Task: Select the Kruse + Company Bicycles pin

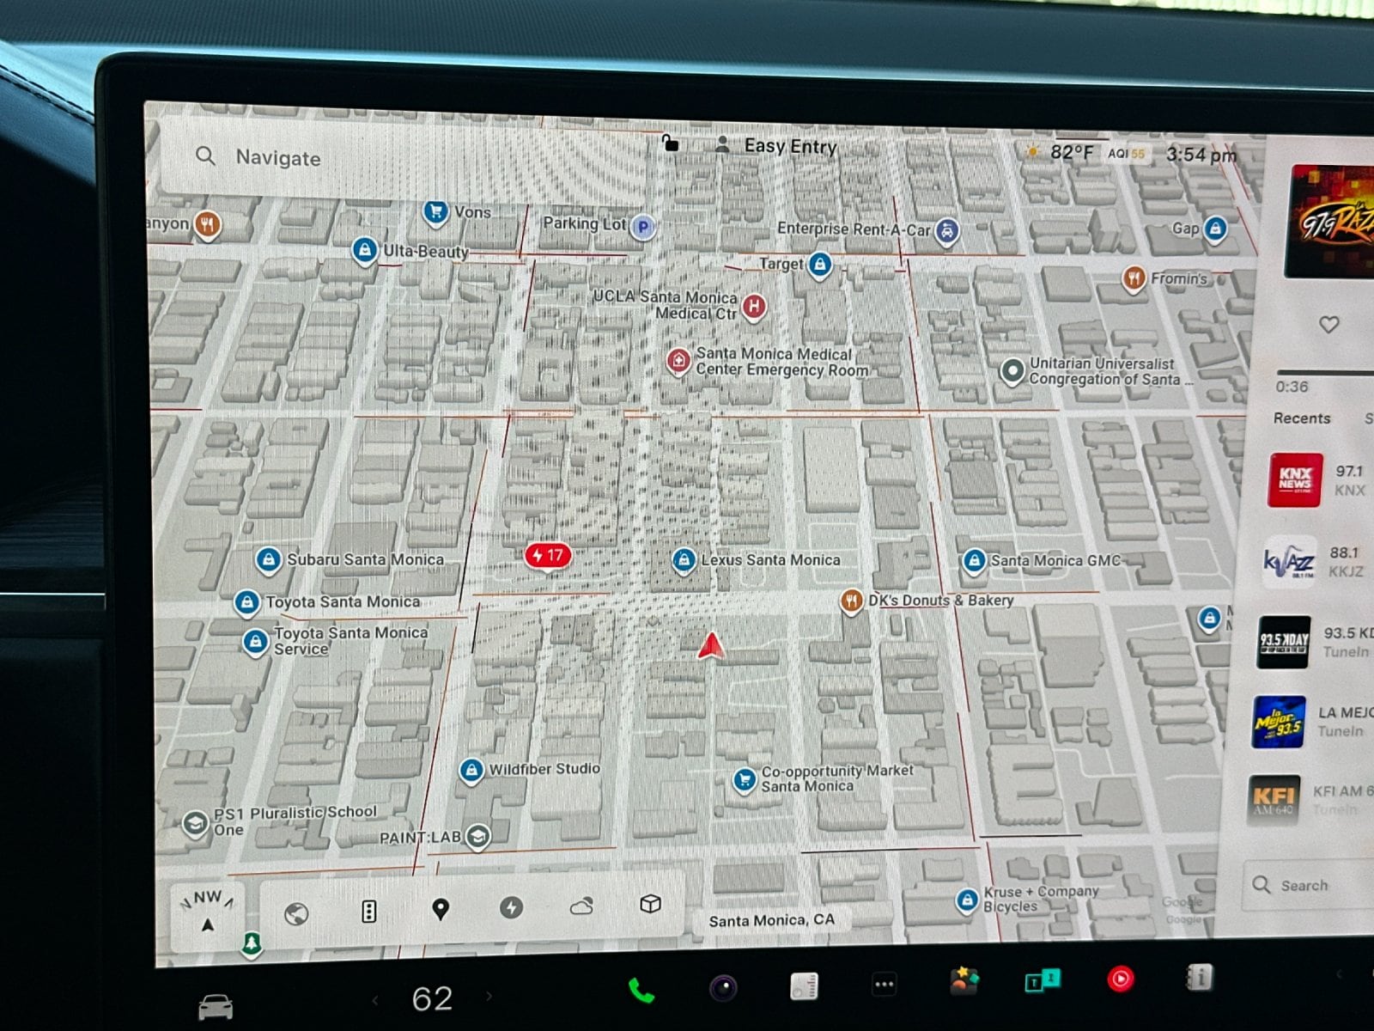Action: pyautogui.click(x=968, y=900)
